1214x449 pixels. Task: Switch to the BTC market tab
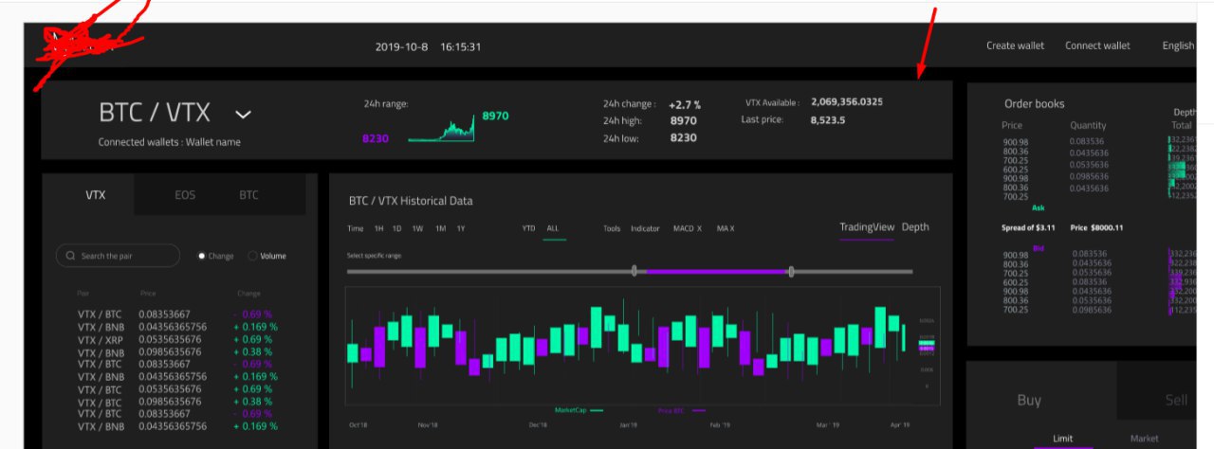pyautogui.click(x=248, y=195)
